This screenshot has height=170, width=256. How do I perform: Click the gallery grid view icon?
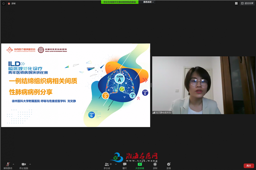[236, 3]
